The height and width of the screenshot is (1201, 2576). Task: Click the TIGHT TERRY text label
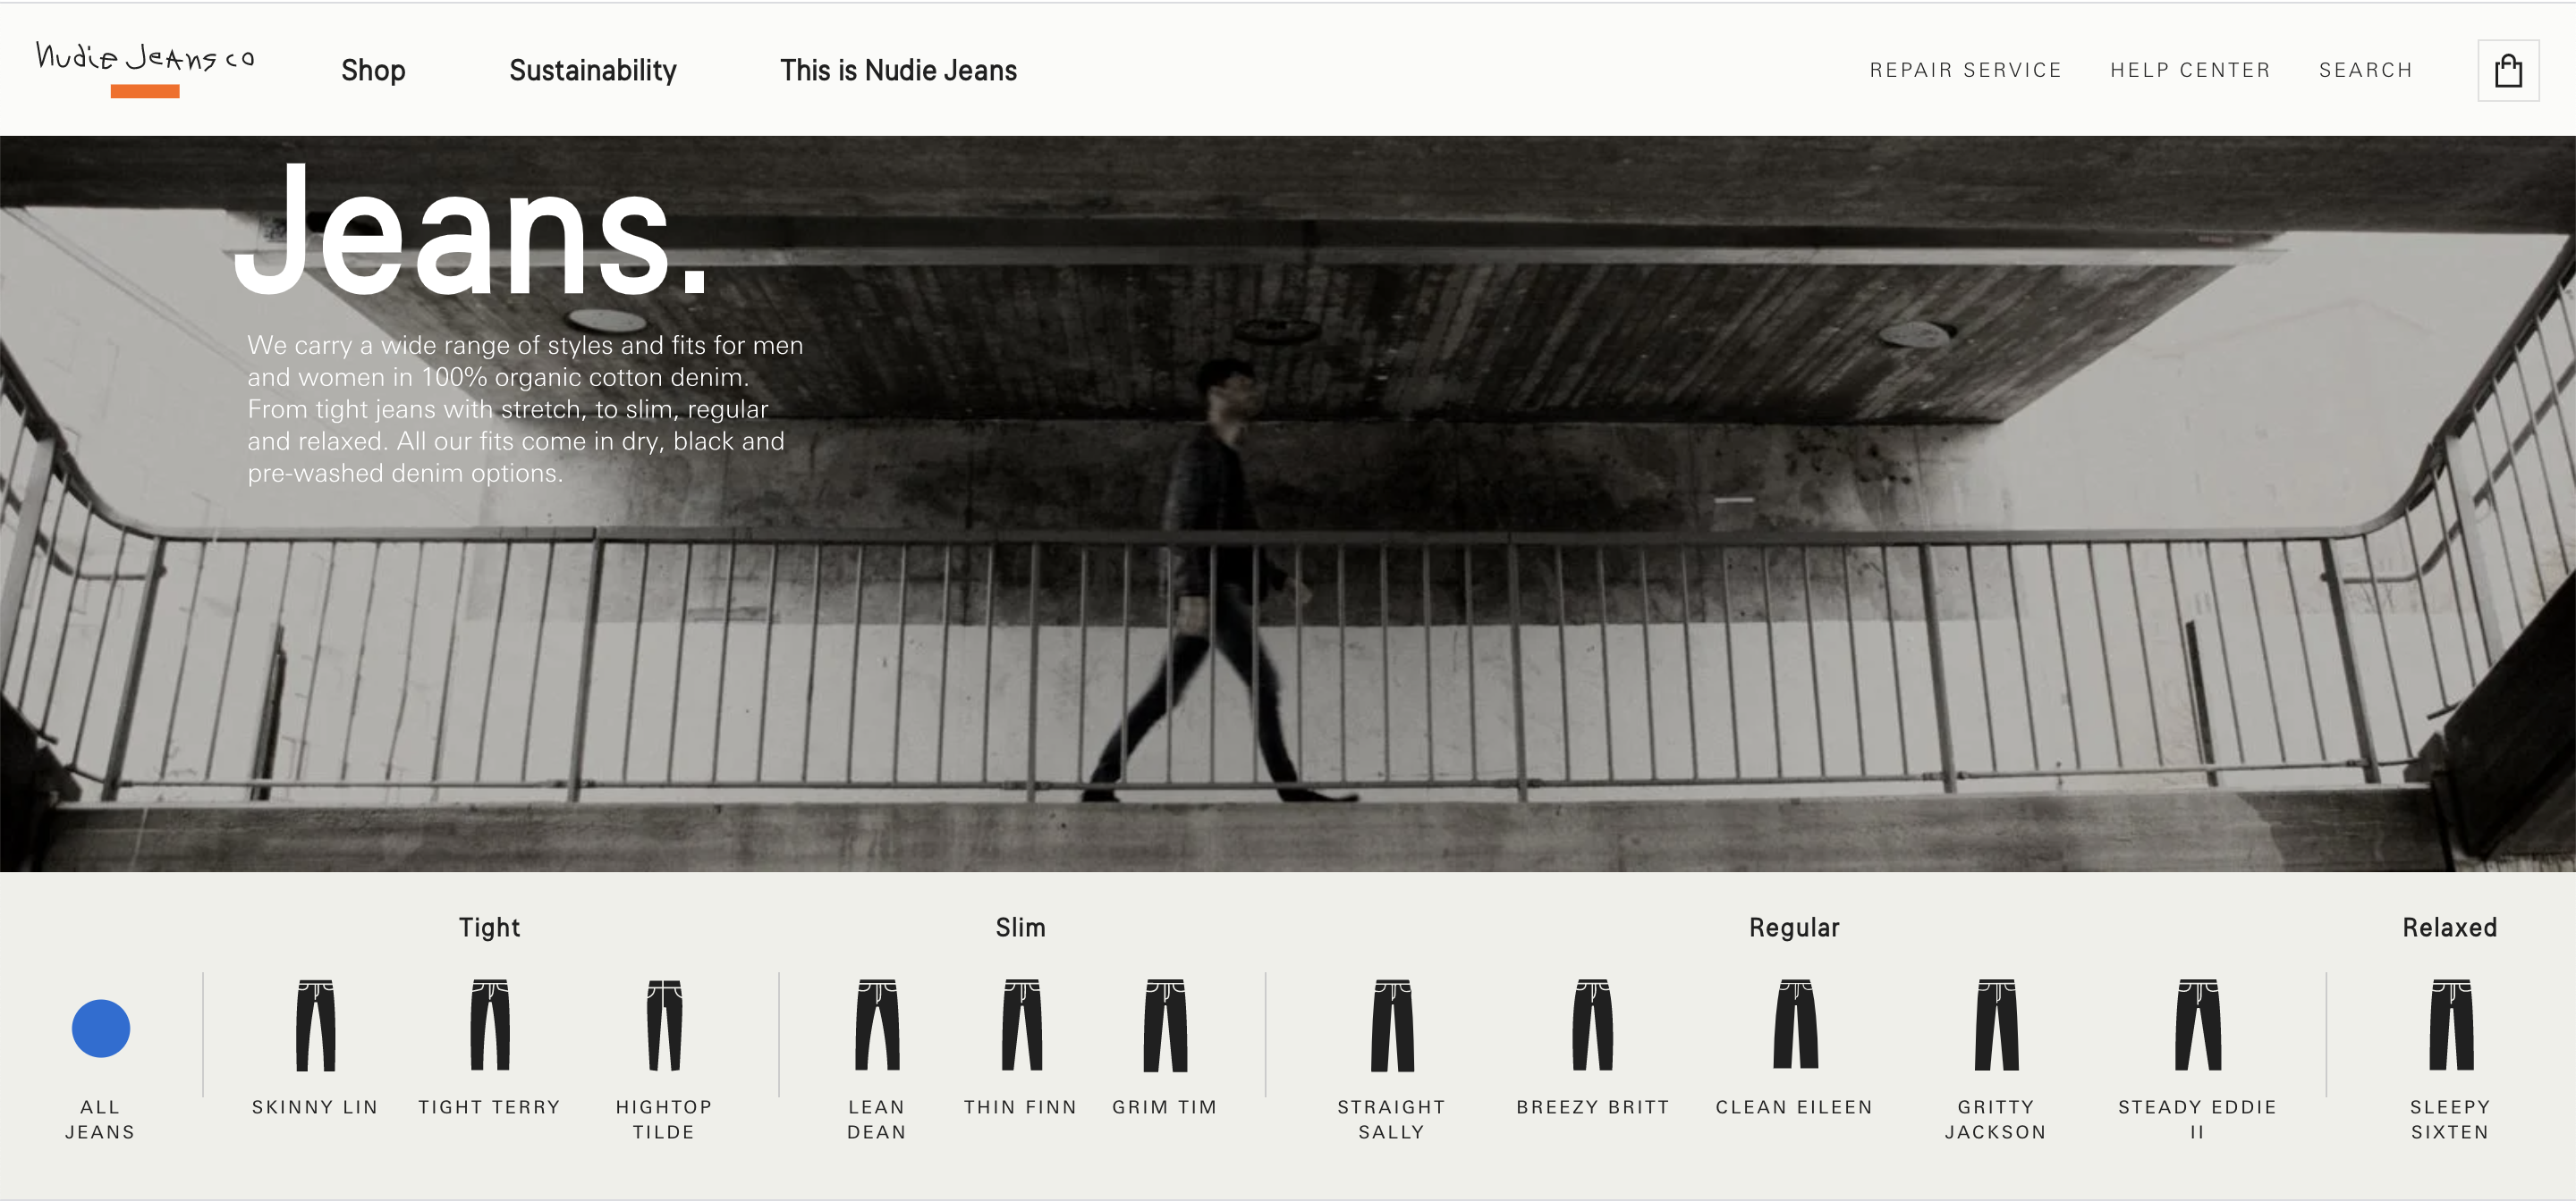(489, 1107)
